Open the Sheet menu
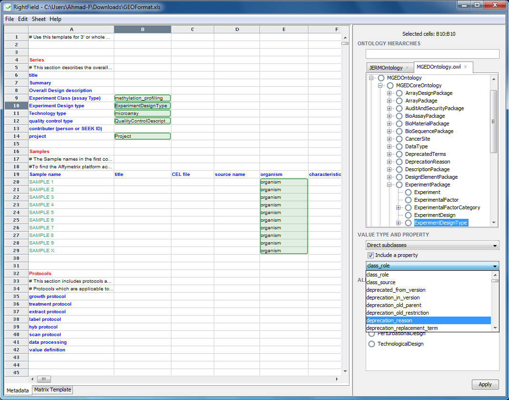Screen dimensions: 509x400 [x=39, y=19]
